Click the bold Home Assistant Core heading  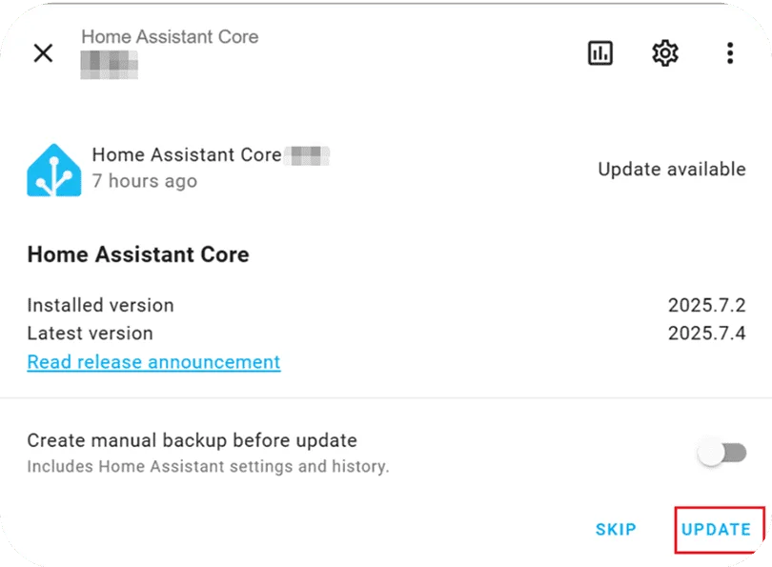pos(138,254)
